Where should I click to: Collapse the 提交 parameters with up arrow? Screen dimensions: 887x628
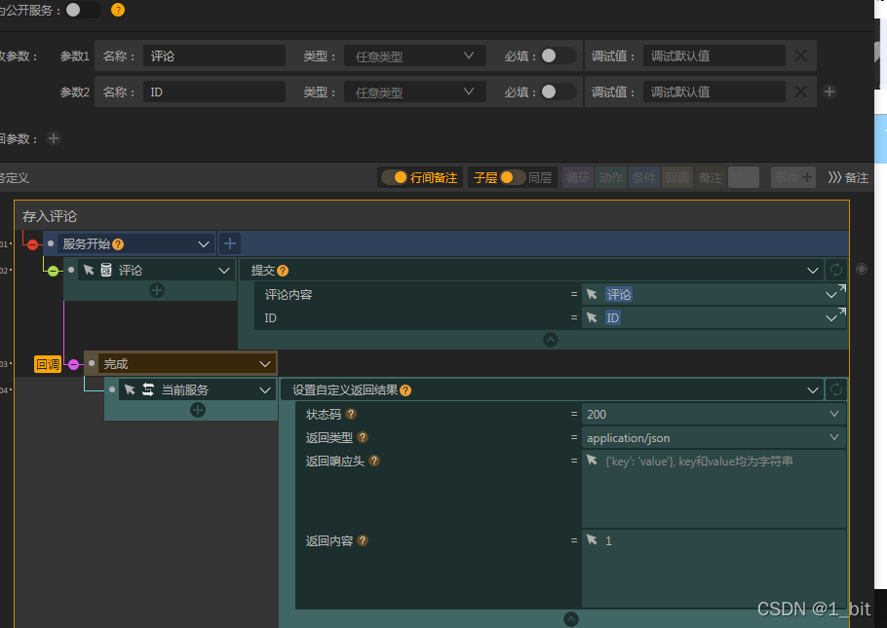pyautogui.click(x=551, y=340)
